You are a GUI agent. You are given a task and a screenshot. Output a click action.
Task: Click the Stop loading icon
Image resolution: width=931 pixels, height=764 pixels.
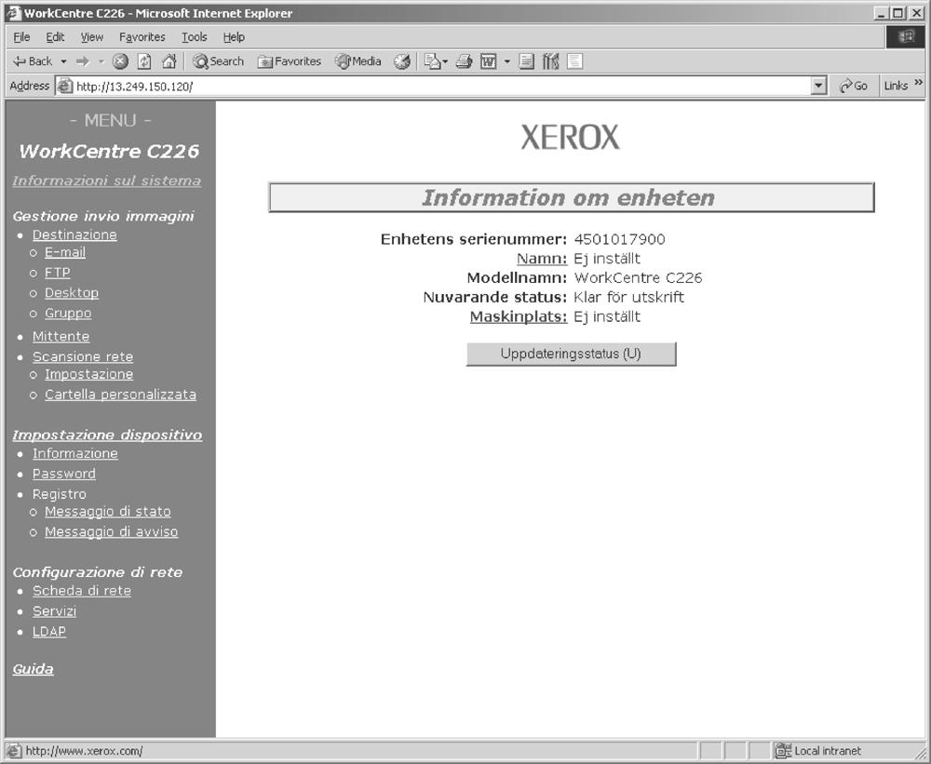[120, 61]
